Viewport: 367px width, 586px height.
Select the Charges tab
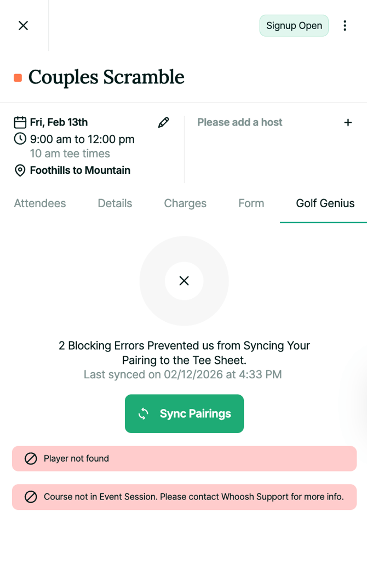pos(185,203)
